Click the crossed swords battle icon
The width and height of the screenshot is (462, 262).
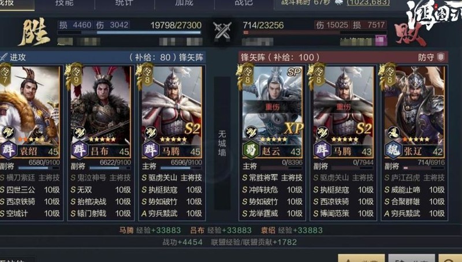(222, 31)
